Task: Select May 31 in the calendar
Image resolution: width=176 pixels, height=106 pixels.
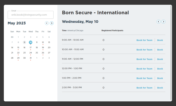Action: 30,58
